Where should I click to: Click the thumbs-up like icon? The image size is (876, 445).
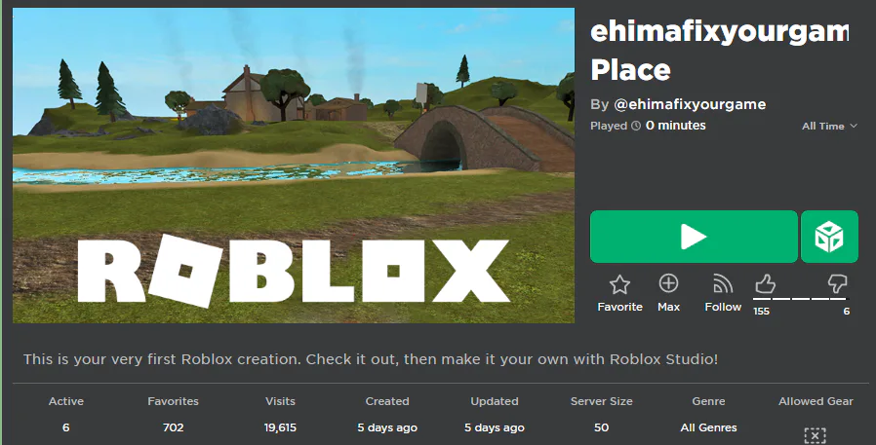tap(765, 283)
